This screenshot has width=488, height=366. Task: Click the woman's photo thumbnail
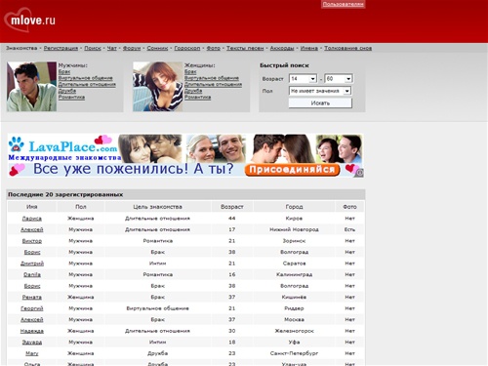click(158, 87)
